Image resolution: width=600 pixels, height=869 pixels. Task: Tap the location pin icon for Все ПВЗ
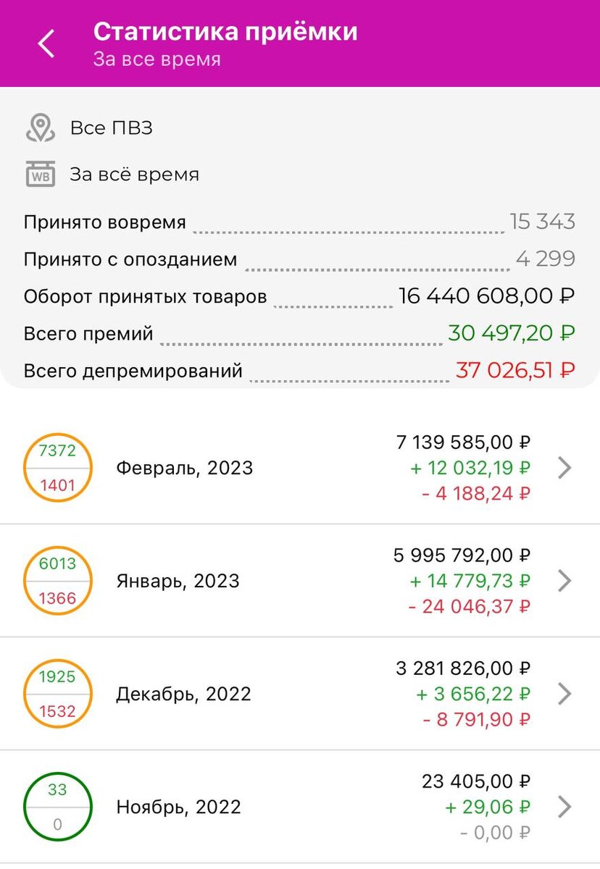[x=41, y=128]
